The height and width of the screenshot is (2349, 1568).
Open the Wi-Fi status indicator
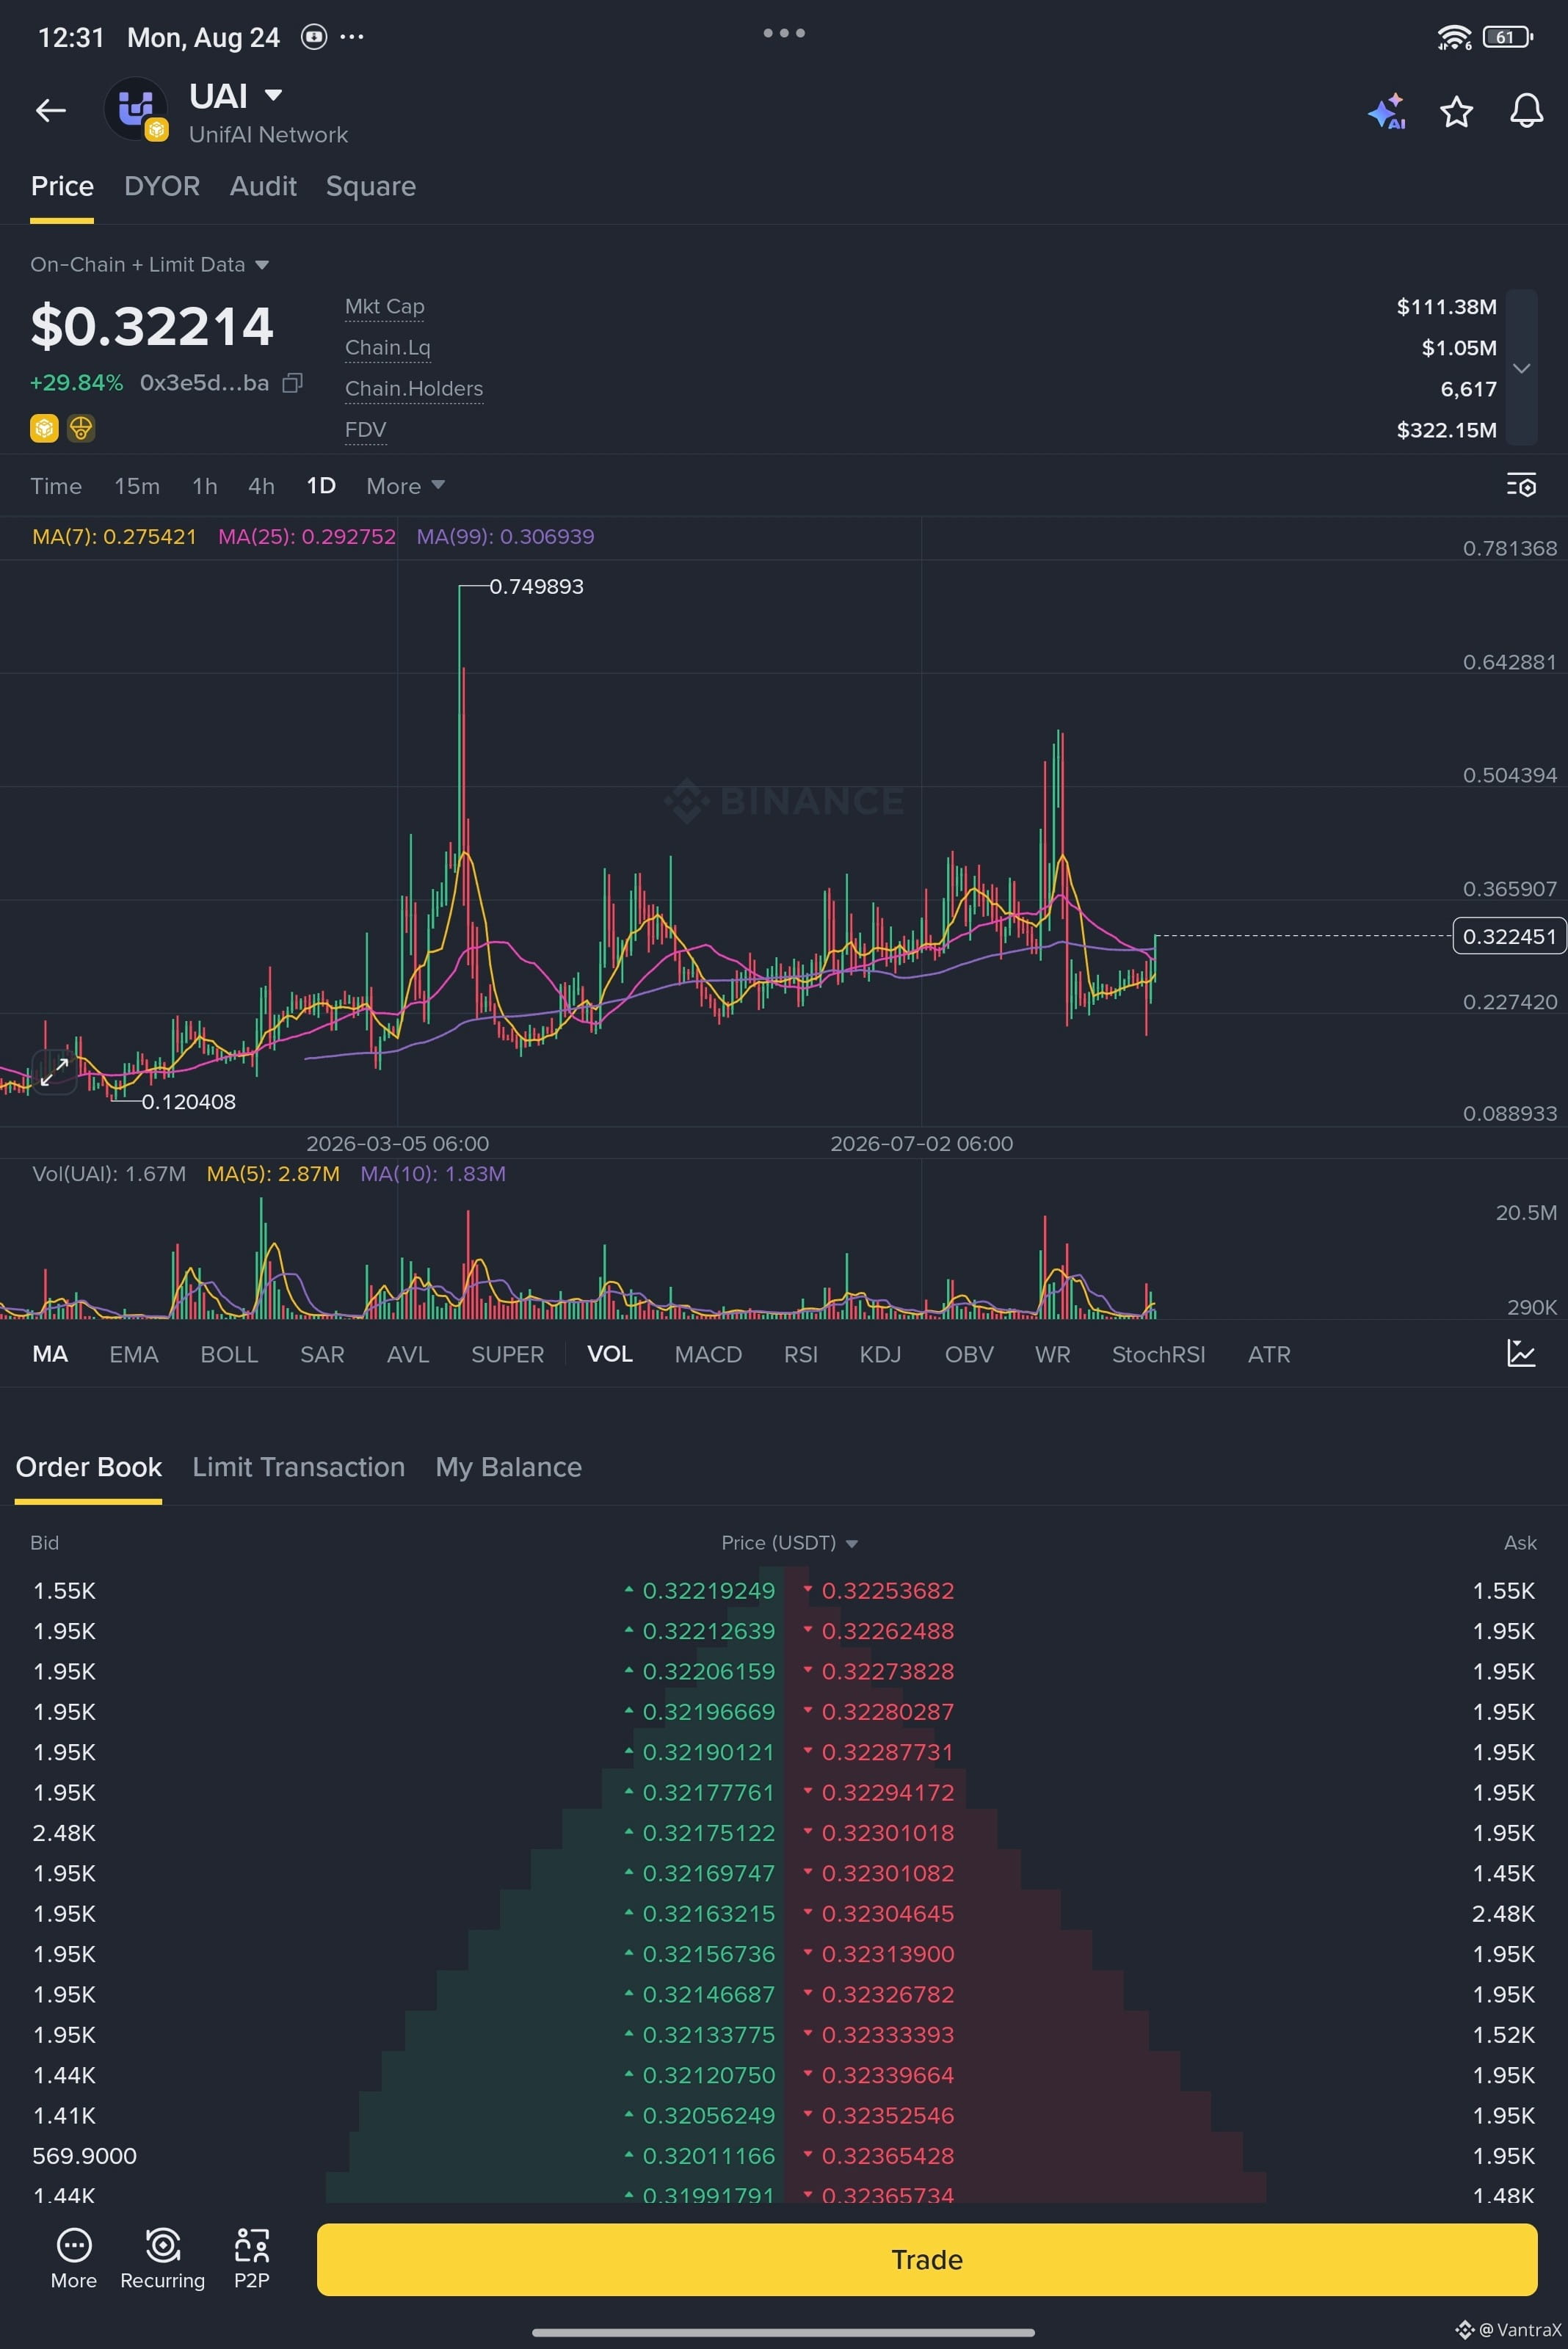1454,37
